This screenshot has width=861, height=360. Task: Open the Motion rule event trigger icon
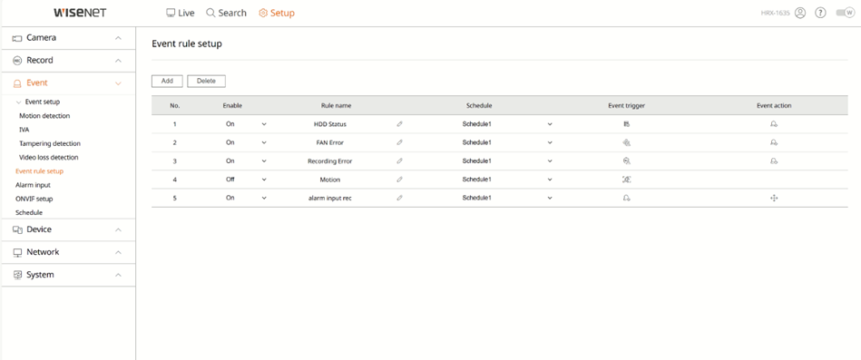tap(627, 180)
